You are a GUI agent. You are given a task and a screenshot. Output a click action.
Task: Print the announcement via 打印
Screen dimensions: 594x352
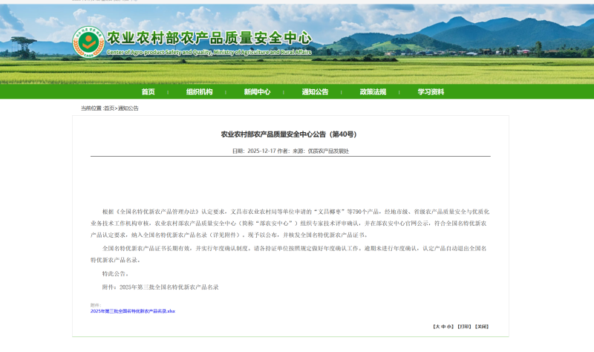pyautogui.click(x=464, y=326)
